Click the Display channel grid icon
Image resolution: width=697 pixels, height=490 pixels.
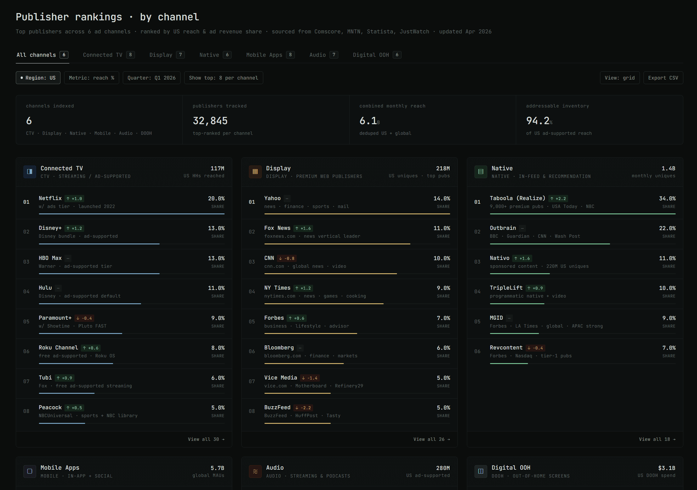(x=255, y=172)
